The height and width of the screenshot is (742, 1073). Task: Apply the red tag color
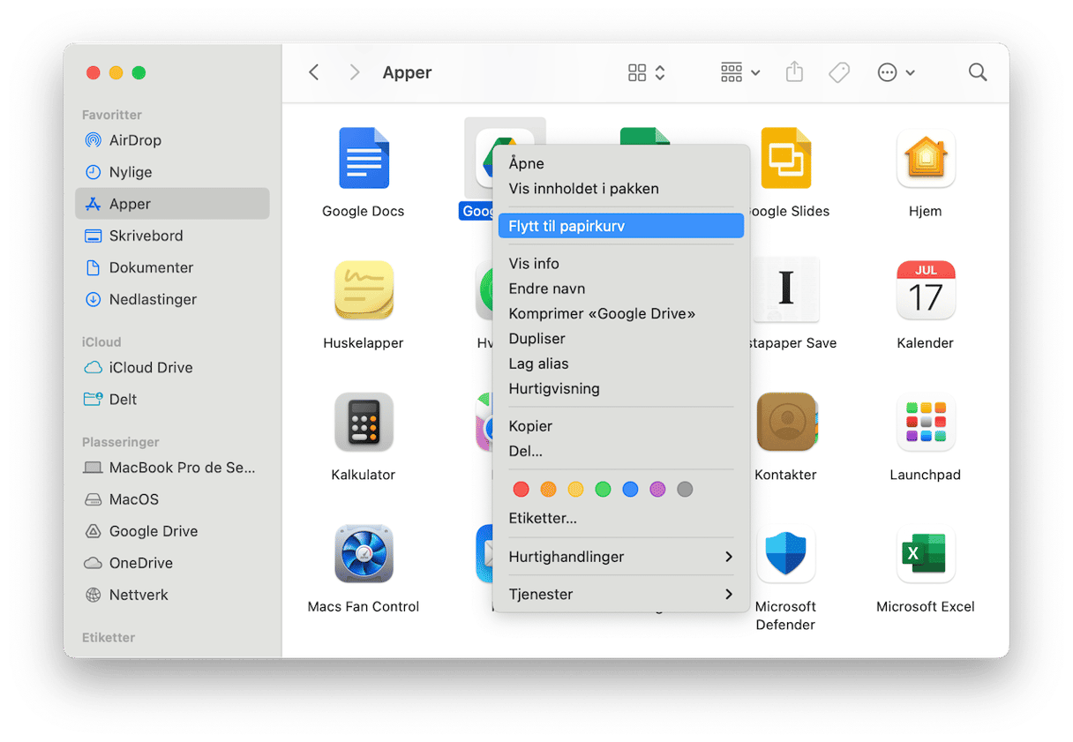521,489
